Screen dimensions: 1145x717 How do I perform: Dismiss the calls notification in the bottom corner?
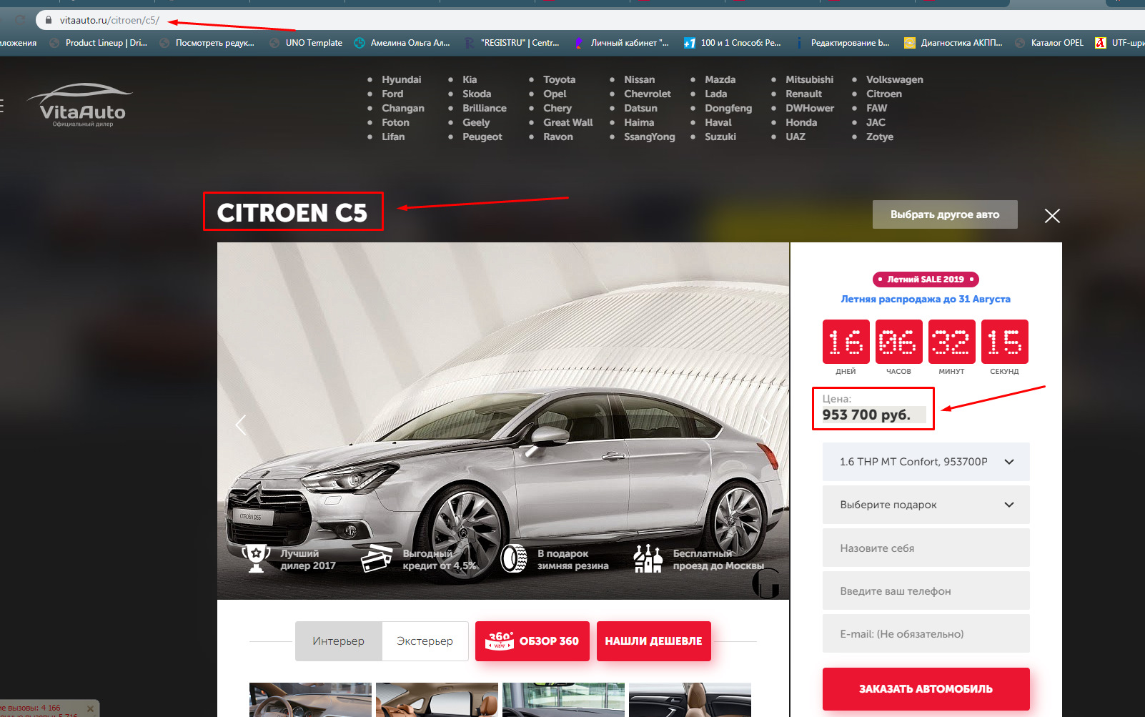90,708
